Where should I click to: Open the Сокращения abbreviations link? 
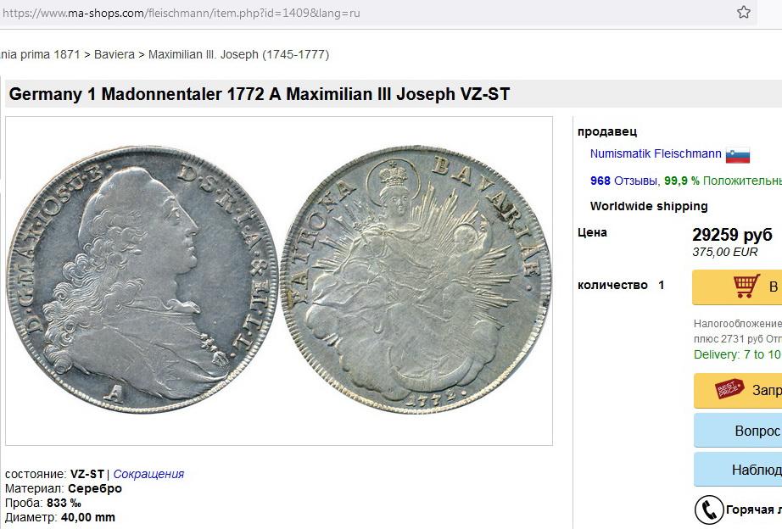click(148, 474)
